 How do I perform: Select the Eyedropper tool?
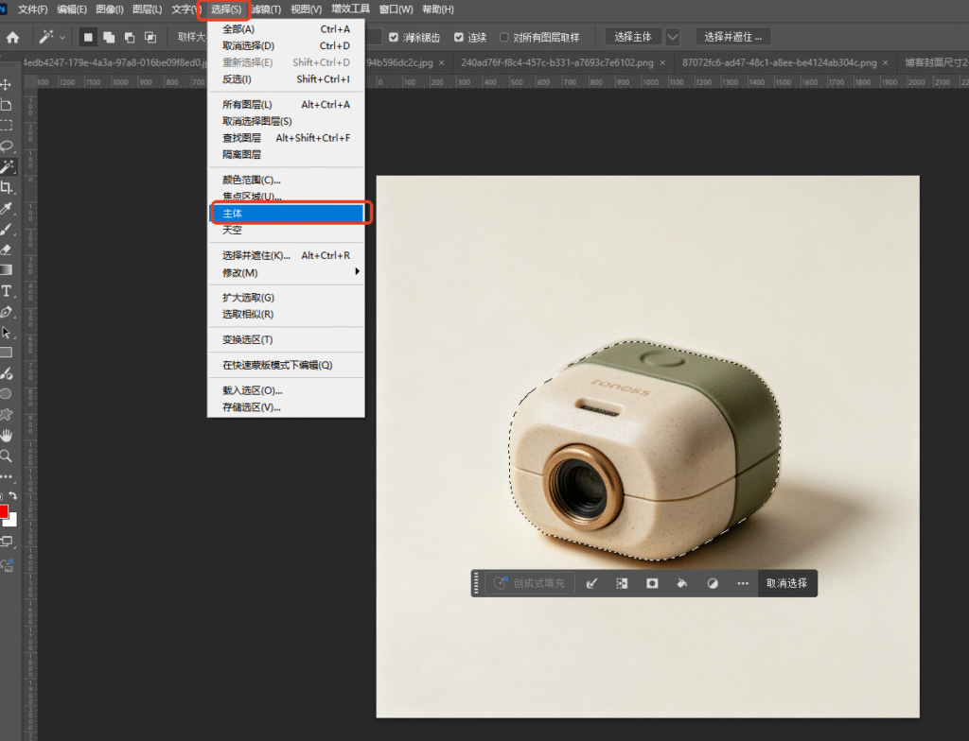(x=7, y=209)
